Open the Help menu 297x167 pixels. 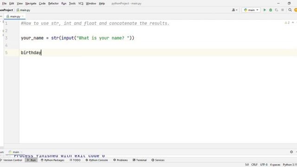click(102, 3)
